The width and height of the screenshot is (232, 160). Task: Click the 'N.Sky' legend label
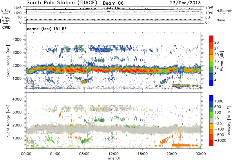click(x=6, y=11)
